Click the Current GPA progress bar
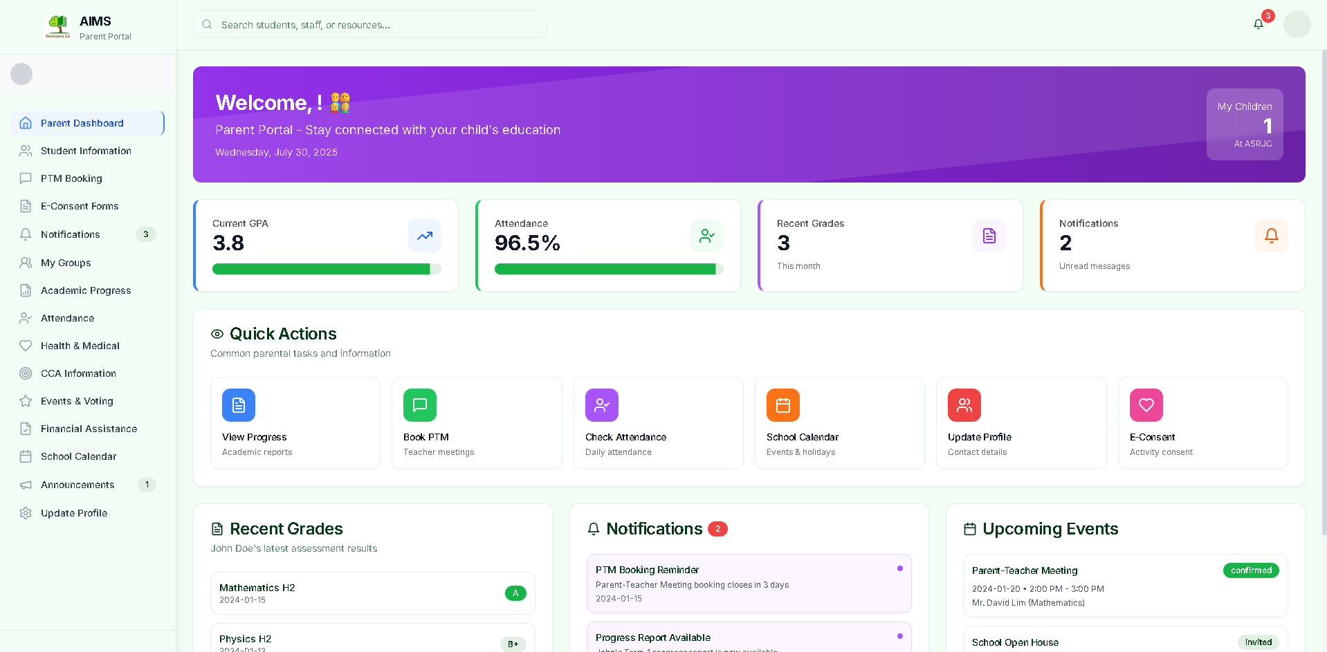This screenshot has width=1327, height=652. pos(327,269)
